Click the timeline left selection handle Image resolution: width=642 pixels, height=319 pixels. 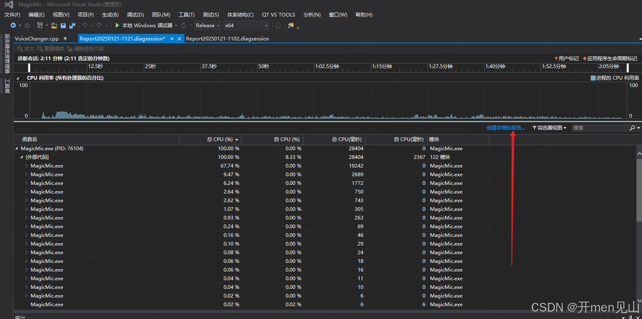[x=29, y=68]
